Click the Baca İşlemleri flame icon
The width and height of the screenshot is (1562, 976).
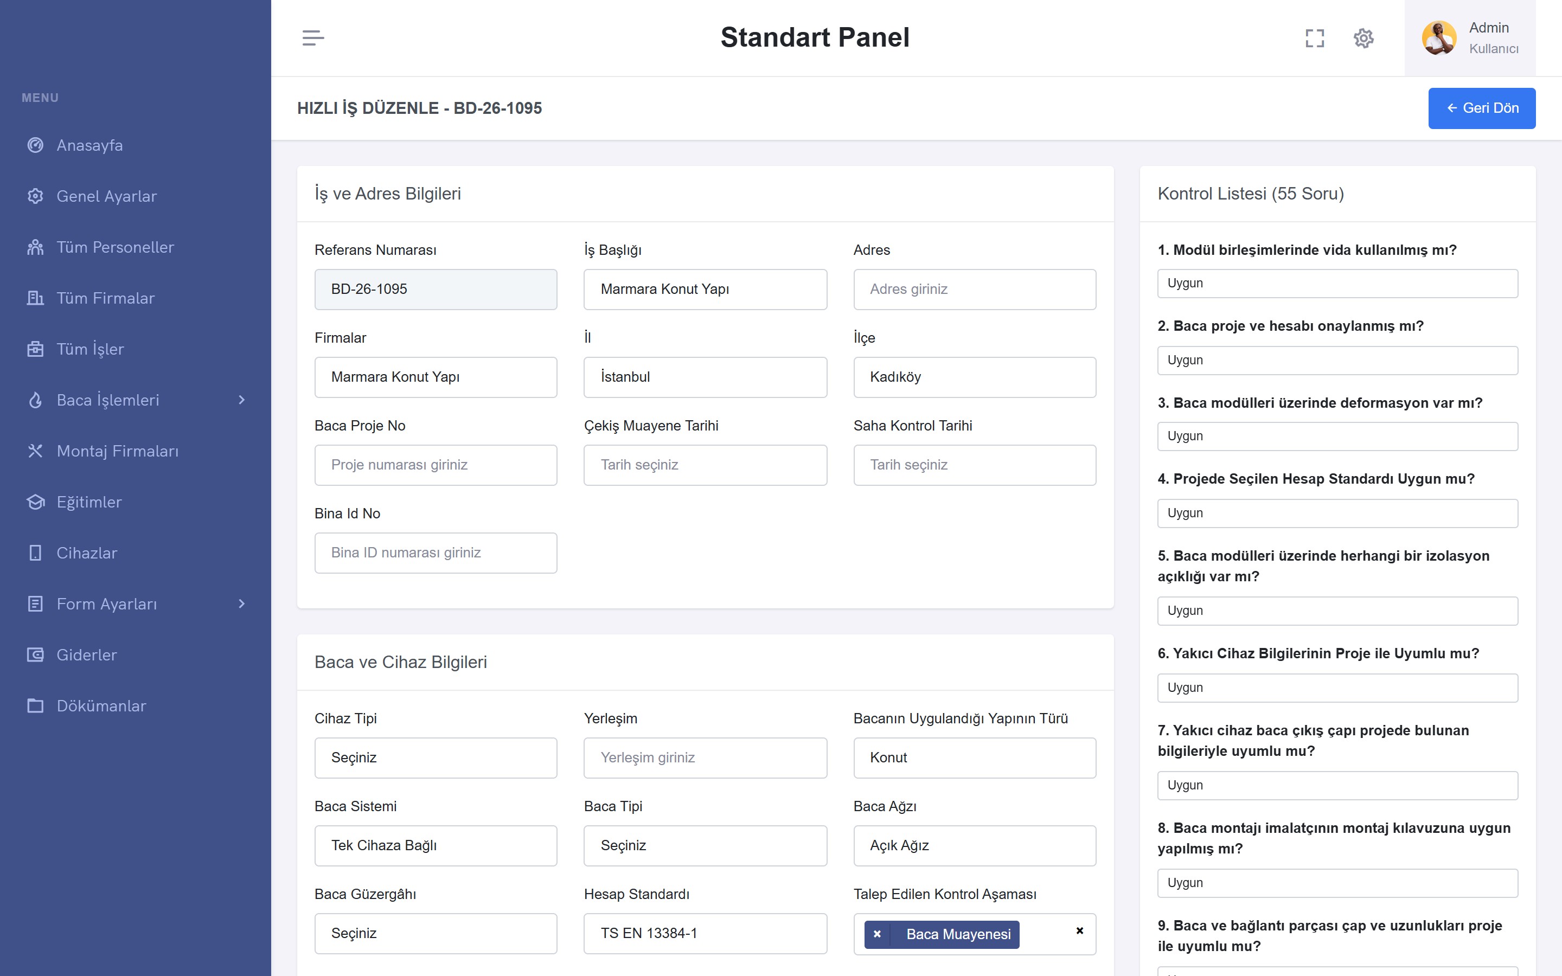point(35,400)
